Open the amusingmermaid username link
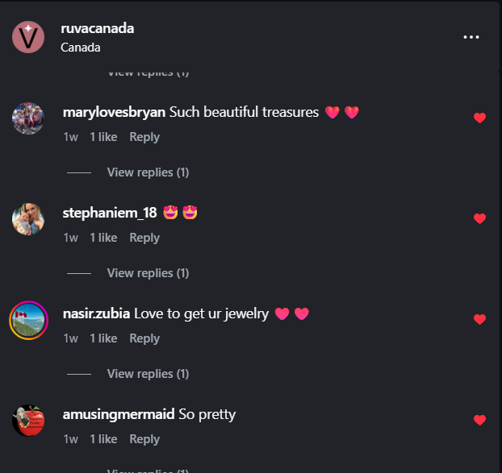This screenshot has height=473, width=502. click(x=119, y=414)
